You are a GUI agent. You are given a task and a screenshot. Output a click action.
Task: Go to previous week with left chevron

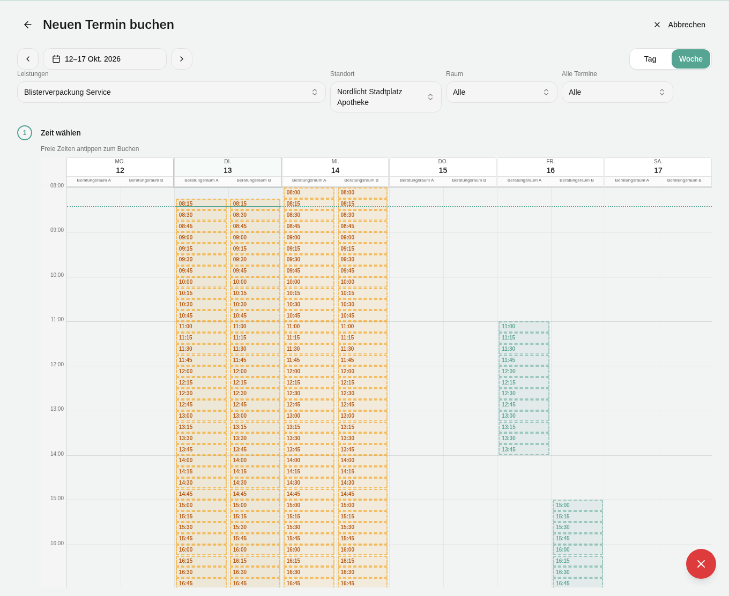tap(28, 59)
